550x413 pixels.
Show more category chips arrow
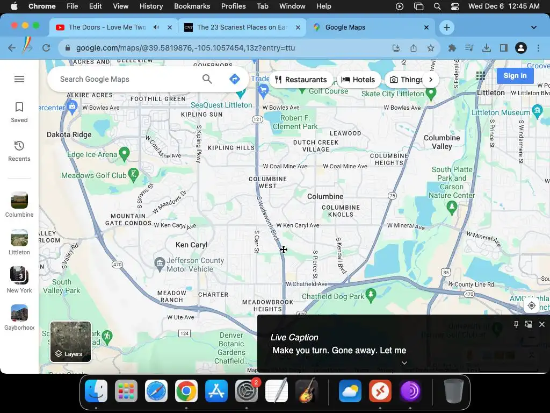pyautogui.click(x=431, y=80)
